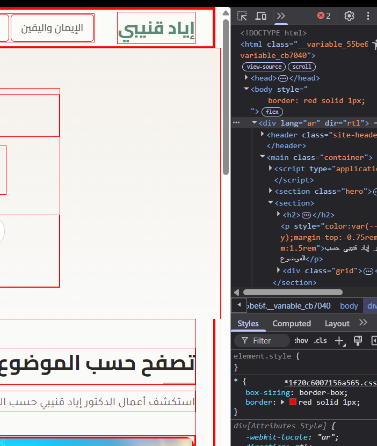The image size is (377, 446).
Task: Edit the box-sizing property value
Action: (323, 392)
